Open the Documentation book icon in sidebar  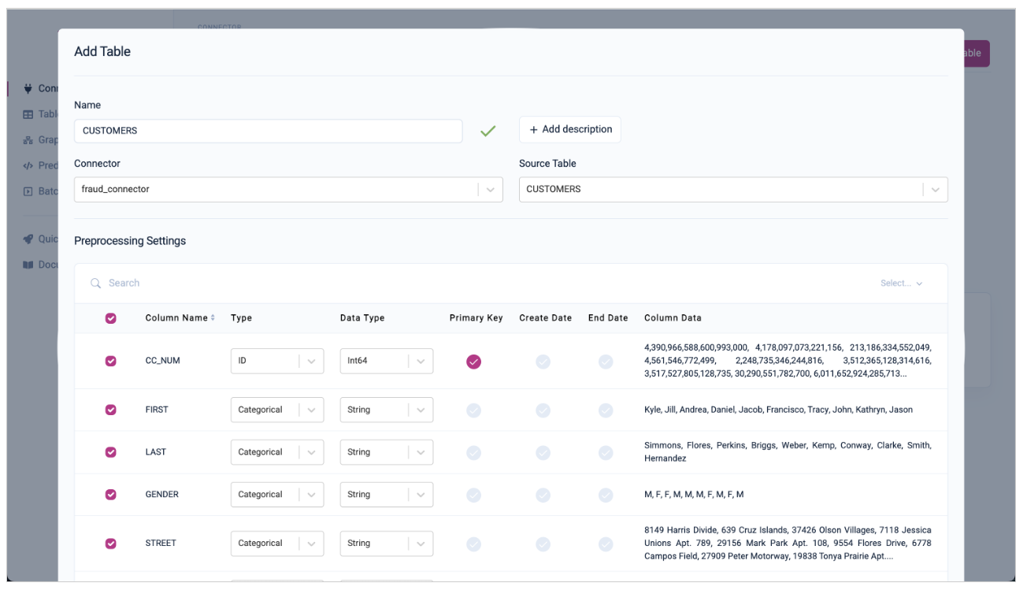[28, 265]
